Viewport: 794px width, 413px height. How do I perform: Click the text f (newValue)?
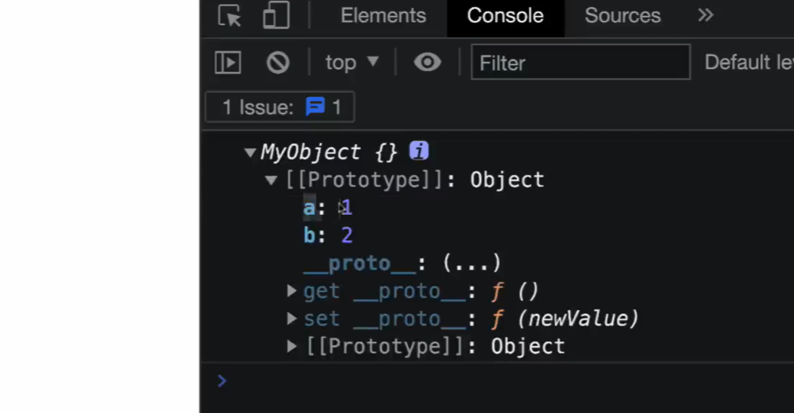point(565,319)
